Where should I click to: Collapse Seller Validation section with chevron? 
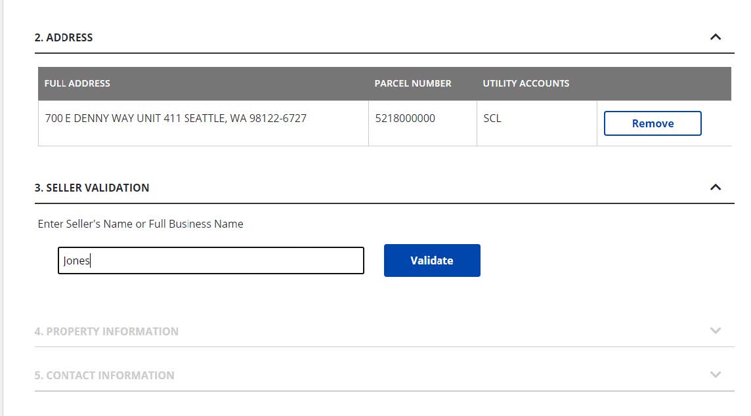(716, 188)
